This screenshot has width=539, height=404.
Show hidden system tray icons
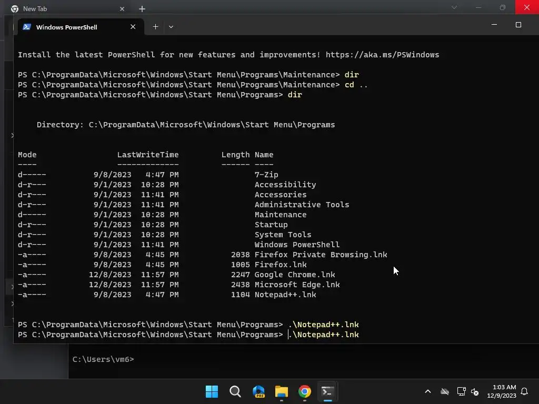428,391
